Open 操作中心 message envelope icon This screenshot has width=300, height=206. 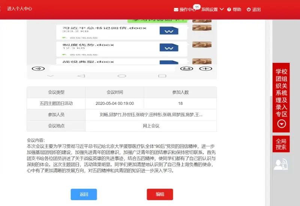[x=176, y=10]
